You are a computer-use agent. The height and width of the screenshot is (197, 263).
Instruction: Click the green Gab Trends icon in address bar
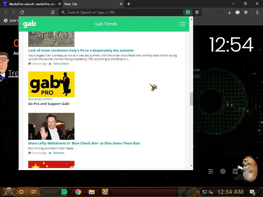188,12
